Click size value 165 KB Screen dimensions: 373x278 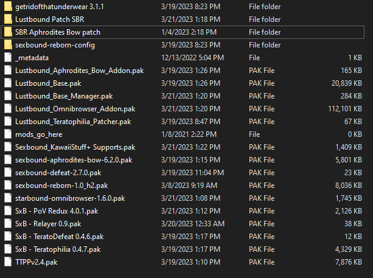351,71
